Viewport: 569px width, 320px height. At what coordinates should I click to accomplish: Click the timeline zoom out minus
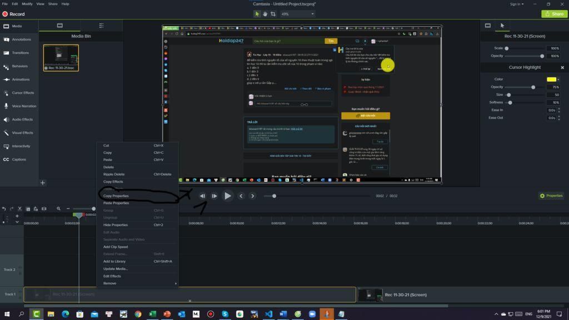[68, 209]
